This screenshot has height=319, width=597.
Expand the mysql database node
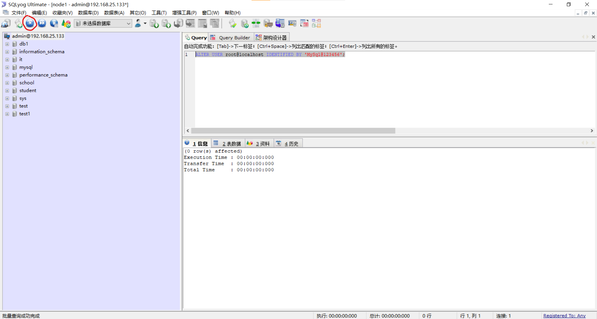[x=7, y=67]
